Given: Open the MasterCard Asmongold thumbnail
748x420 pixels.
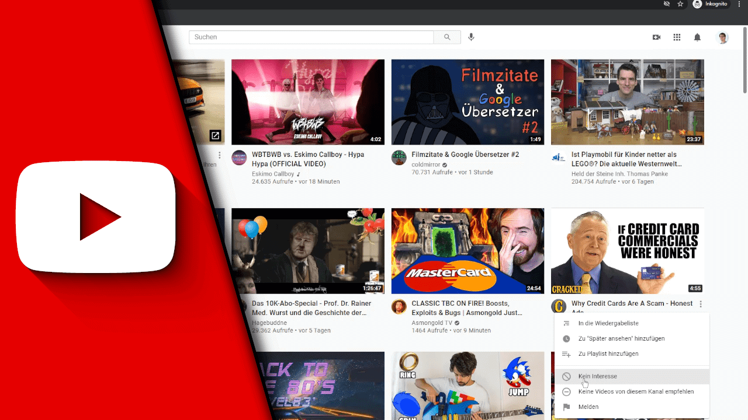Looking at the screenshot, I should coord(467,251).
